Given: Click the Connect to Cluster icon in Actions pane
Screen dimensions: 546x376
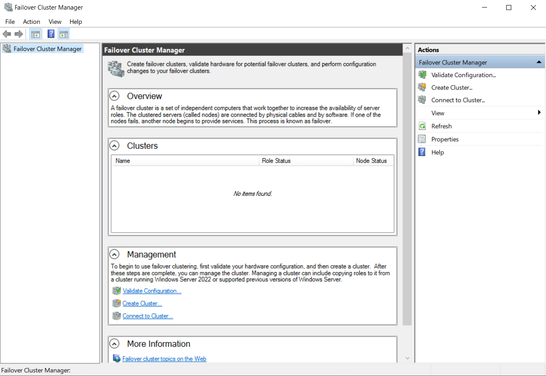Looking at the screenshot, I should tap(423, 100).
